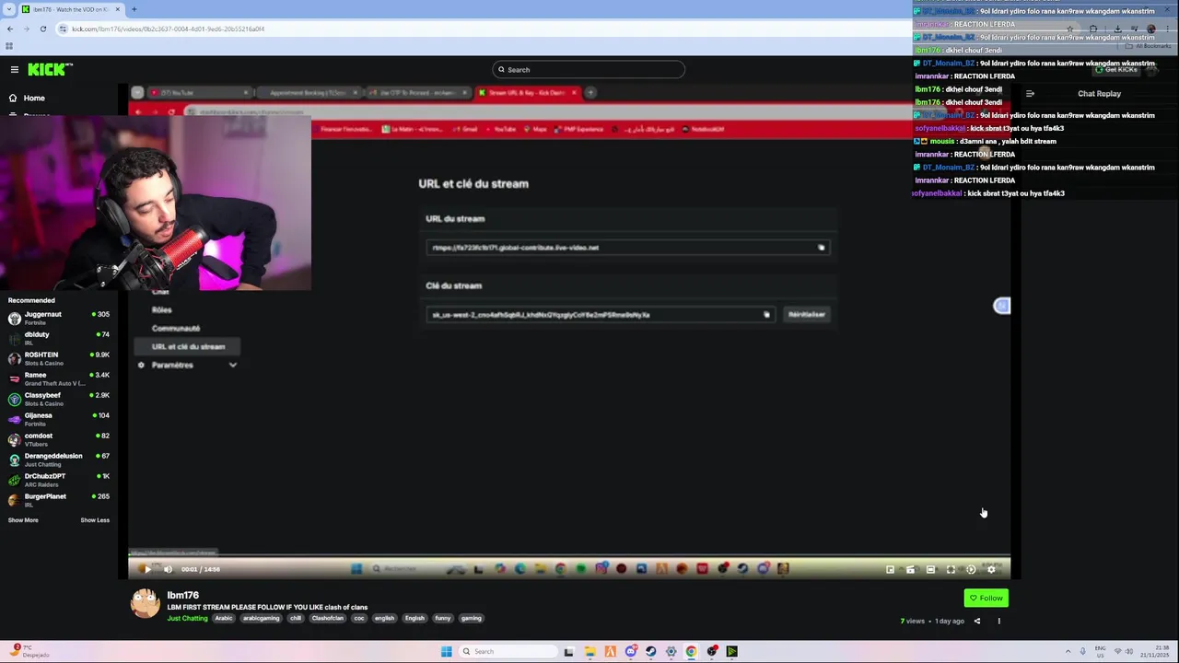The width and height of the screenshot is (1179, 663).
Task: Open the video player settings gear
Action: tap(991, 569)
